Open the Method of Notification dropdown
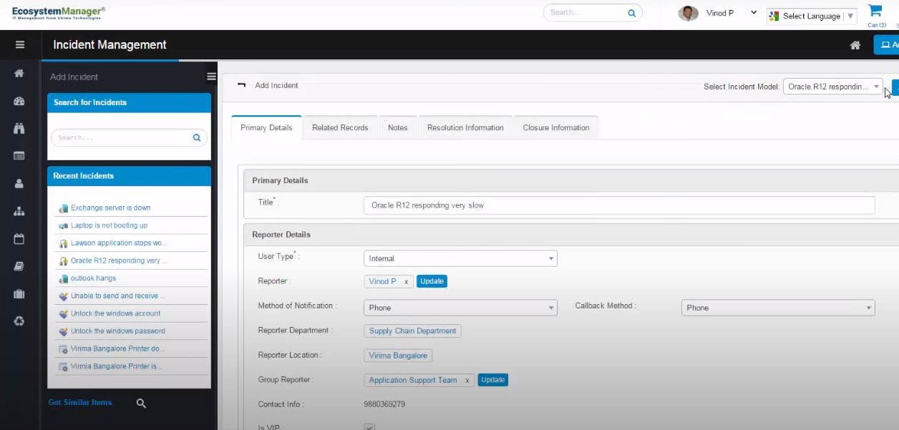 point(460,308)
